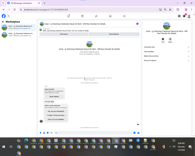Choose a GIF icon in the composer
This screenshot has width=195, height=156.
coord(51,133)
